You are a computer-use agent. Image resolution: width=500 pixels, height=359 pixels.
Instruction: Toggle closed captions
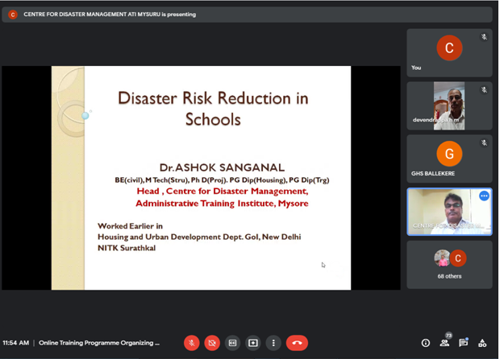click(x=232, y=343)
